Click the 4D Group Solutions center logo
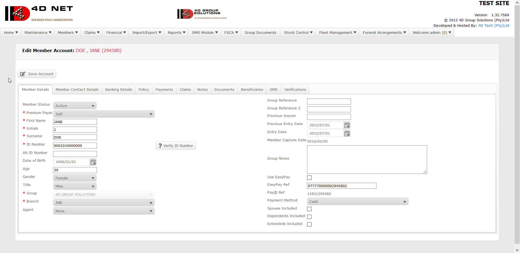This screenshot has width=520, height=253. pyautogui.click(x=202, y=14)
